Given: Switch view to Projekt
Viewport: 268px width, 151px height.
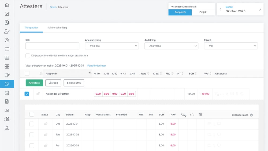Looking at the screenshot, I should coord(203,12).
